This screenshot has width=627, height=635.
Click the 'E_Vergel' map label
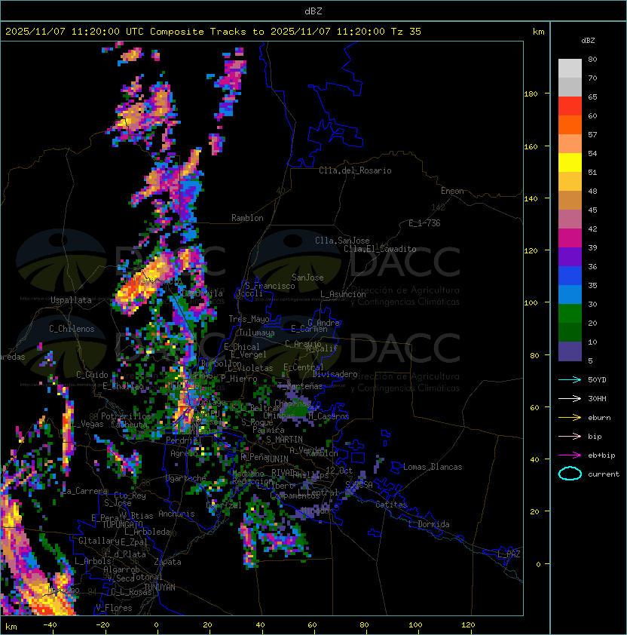(x=249, y=354)
